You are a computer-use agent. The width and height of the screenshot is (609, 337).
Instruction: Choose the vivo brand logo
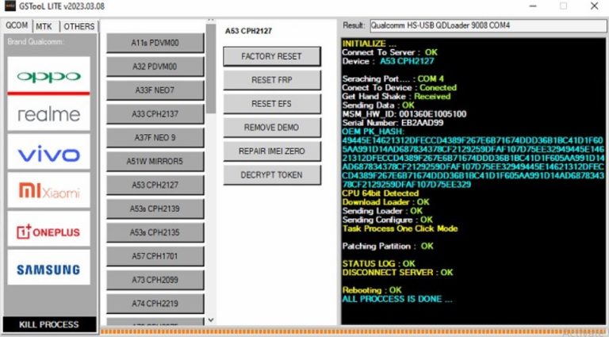(x=48, y=151)
